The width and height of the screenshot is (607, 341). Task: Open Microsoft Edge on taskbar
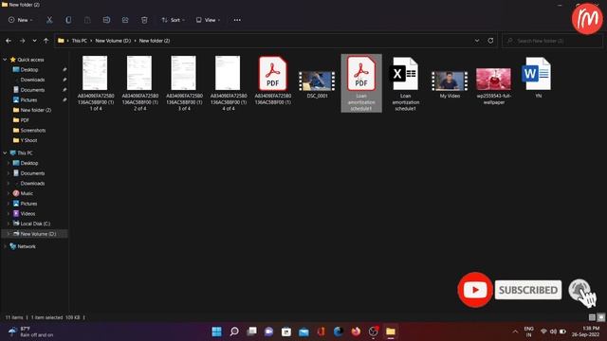click(339, 332)
